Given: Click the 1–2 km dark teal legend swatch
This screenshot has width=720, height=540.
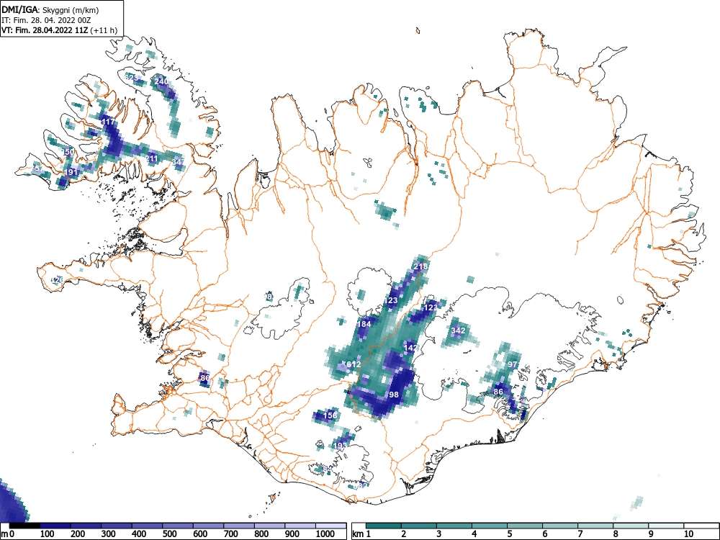Looking at the screenshot, I should coord(384,526).
